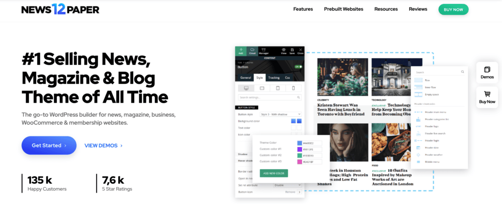The image size is (502, 219).
Task: Switch to the Css tab
Action: tap(287, 78)
